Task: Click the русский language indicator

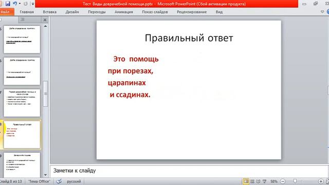Action: [x=74, y=181]
